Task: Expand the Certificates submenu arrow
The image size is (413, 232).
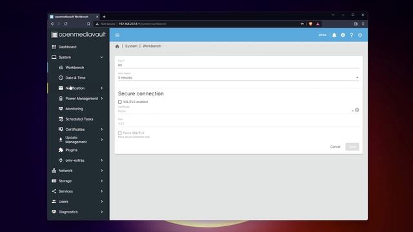Action: pos(102,130)
